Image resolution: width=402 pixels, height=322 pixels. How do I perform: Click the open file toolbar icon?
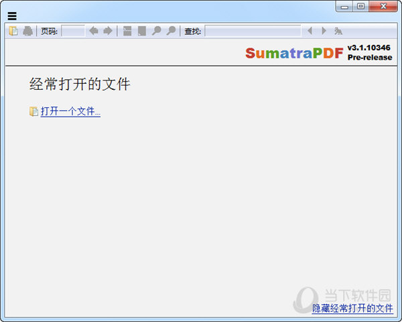[13, 31]
